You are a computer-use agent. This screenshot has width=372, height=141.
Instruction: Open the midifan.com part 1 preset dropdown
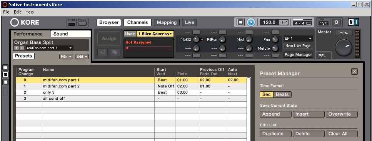point(49,48)
